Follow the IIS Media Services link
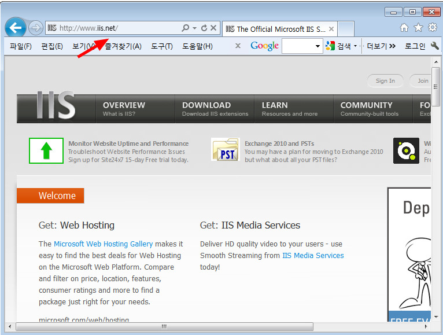The height and width of the screenshot is (335, 443). (312, 256)
